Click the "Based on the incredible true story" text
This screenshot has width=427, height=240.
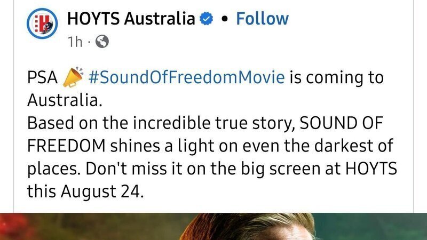pyautogui.click(x=160, y=123)
